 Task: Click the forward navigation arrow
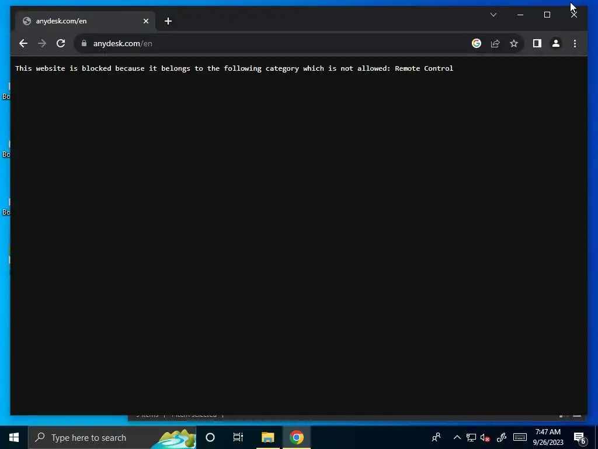(42, 43)
